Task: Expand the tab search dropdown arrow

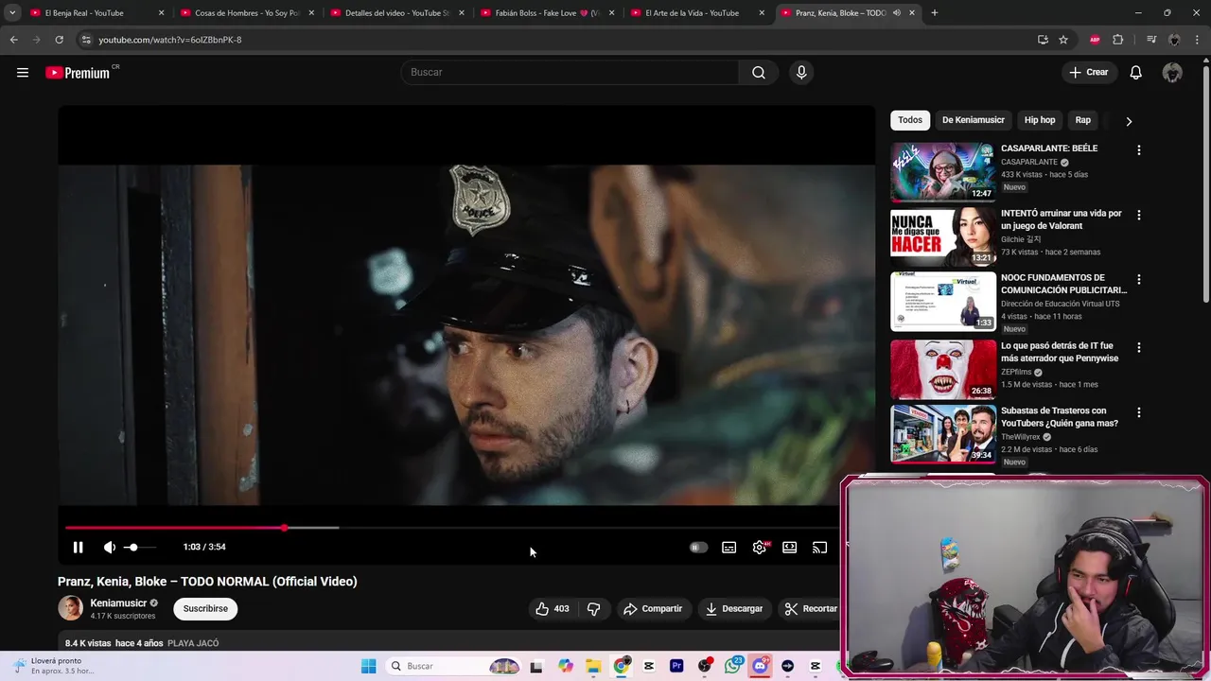Action: point(12,13)
